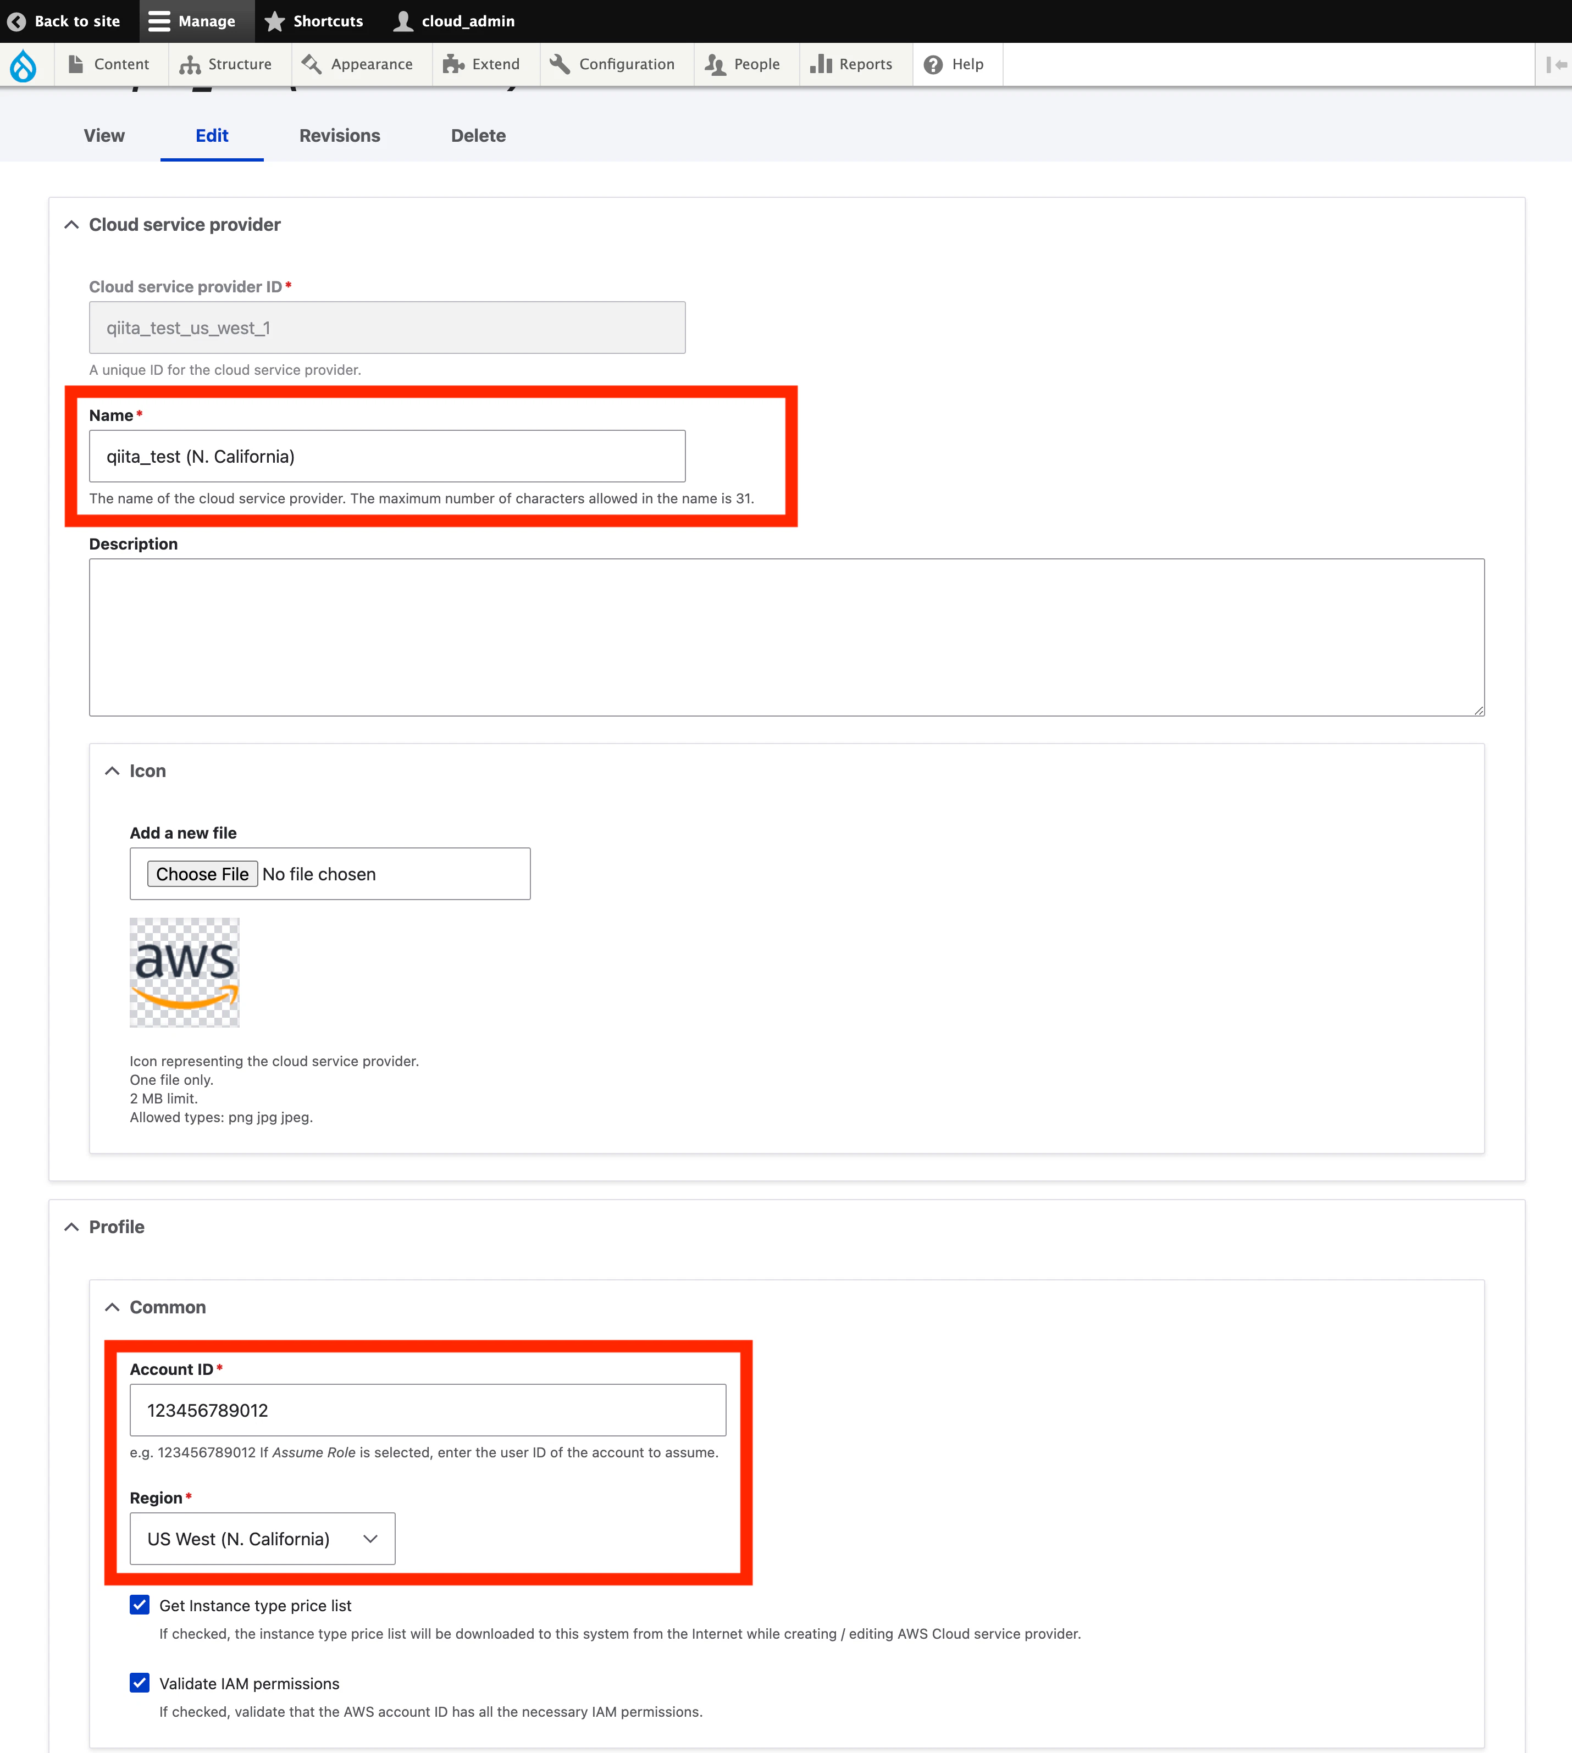Image resolution: width=1572 pixels, height=1753 pixels.
Task: Click the Cloud service provider ID field
Action: [387, 328]
